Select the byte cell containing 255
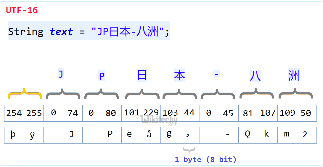323x167 pixels. click(34, 113)
